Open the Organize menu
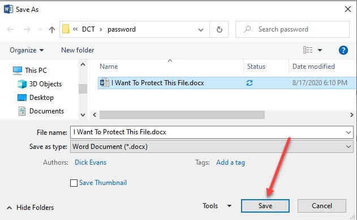The height and width of the screenshot is (220, 357). click(x=27, y=50)
